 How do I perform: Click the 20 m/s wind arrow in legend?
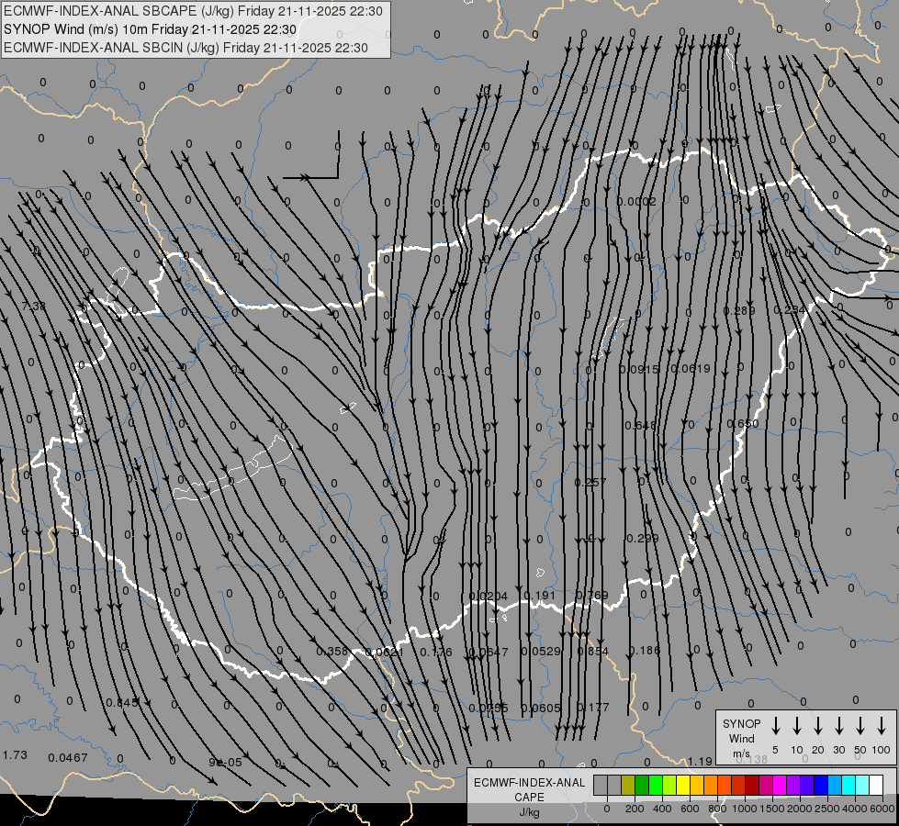[818, 726]
